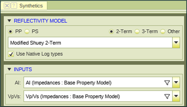The height and width of the screenshot is (107, 187).
Task: Toggle Use Native Log types checkbox
Action: [11, 54]
